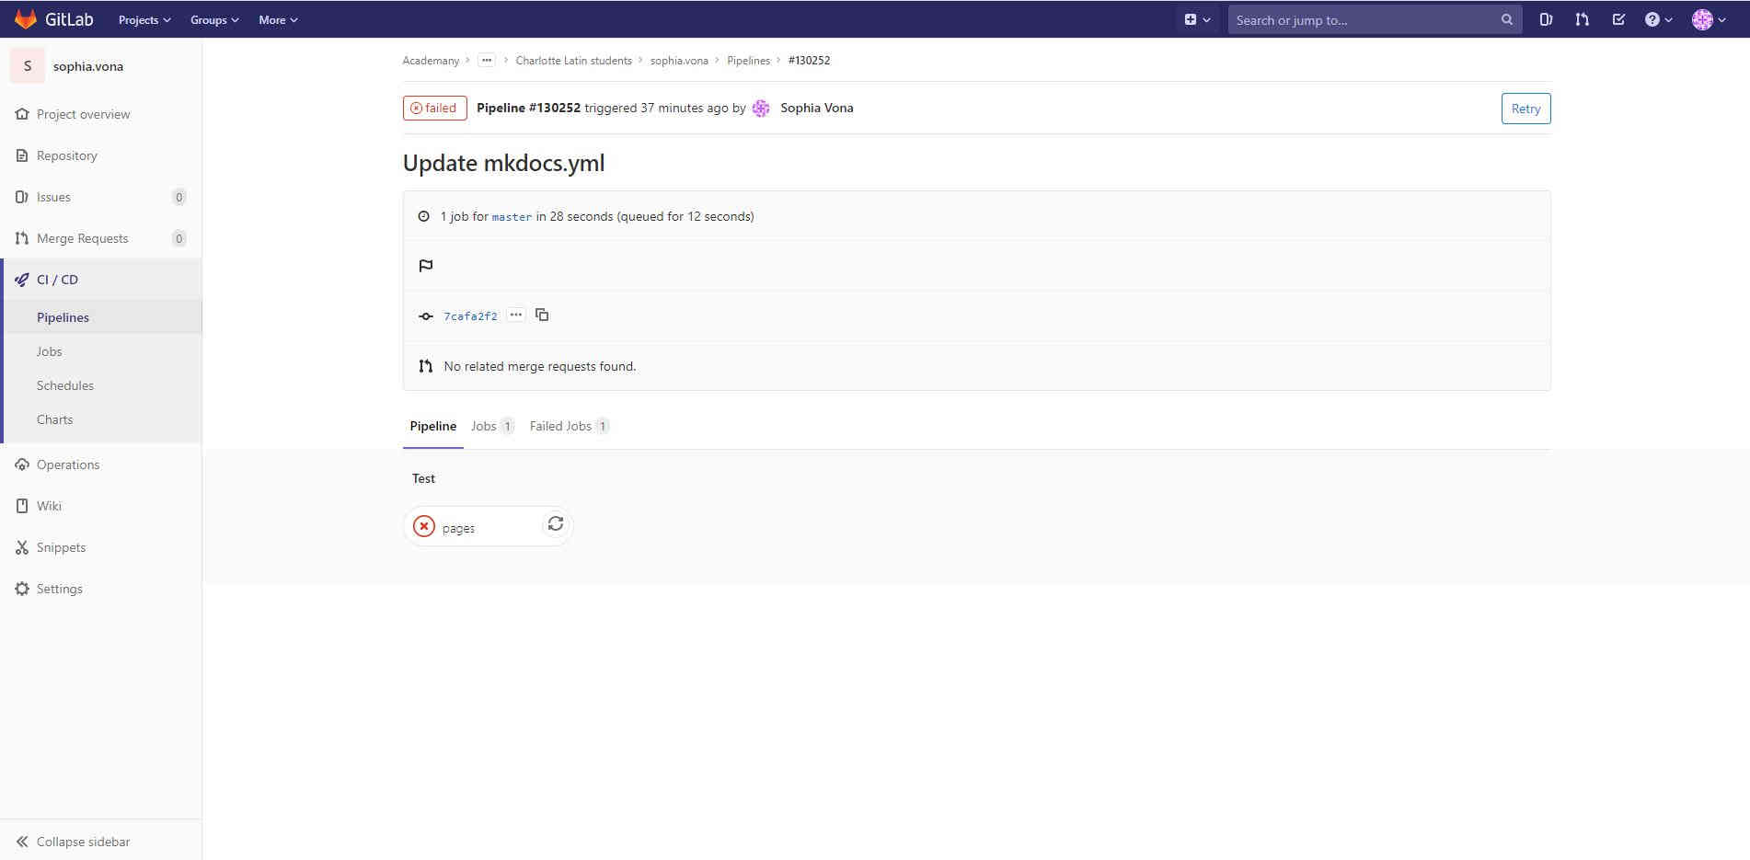Click the GitLab fox logo
The image size is (1750, 860).
(25, 19)
